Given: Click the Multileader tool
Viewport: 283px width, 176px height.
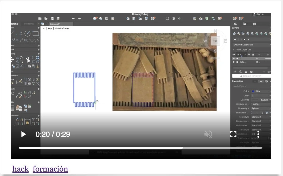Looking at the screenshot, I should click(x=19, y=95).
